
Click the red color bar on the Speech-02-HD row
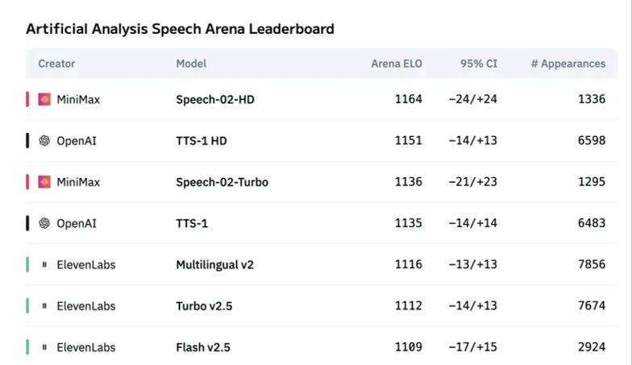pos(27,99)
